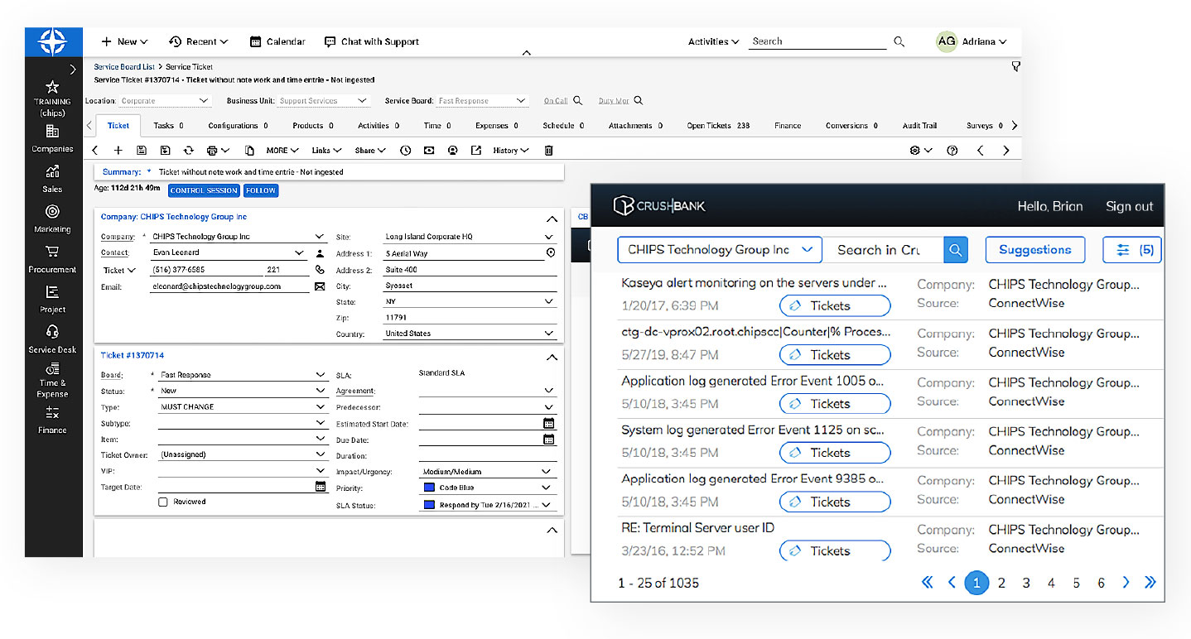
Task: Open calendar picker for Target Date
Action: pyautogui.click(x=321, y=487)
